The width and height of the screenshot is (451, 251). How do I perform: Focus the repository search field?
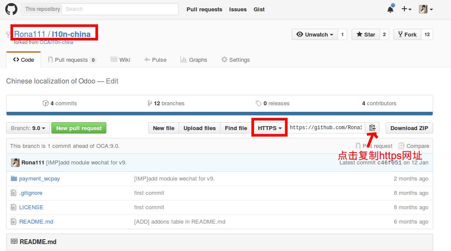(120, 9)
